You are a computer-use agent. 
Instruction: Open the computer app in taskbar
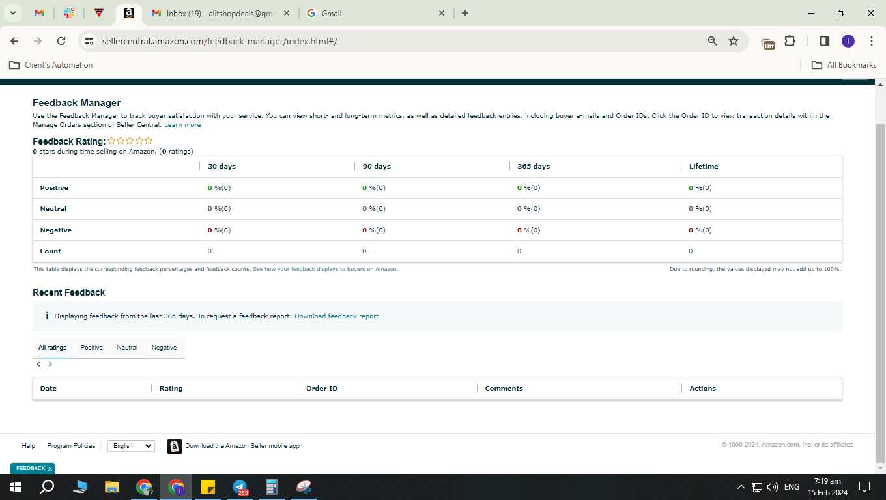(x=79, y=487)
